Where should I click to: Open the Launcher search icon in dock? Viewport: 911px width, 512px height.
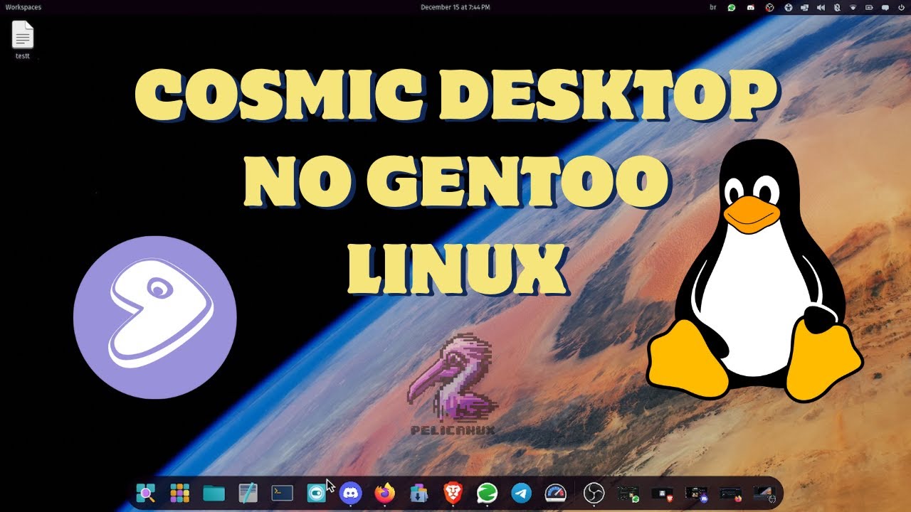(x=146, y=492)
